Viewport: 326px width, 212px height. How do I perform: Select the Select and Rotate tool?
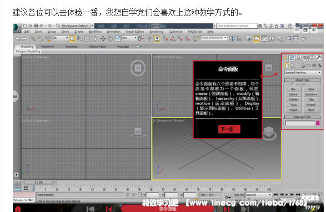(111, 39)
